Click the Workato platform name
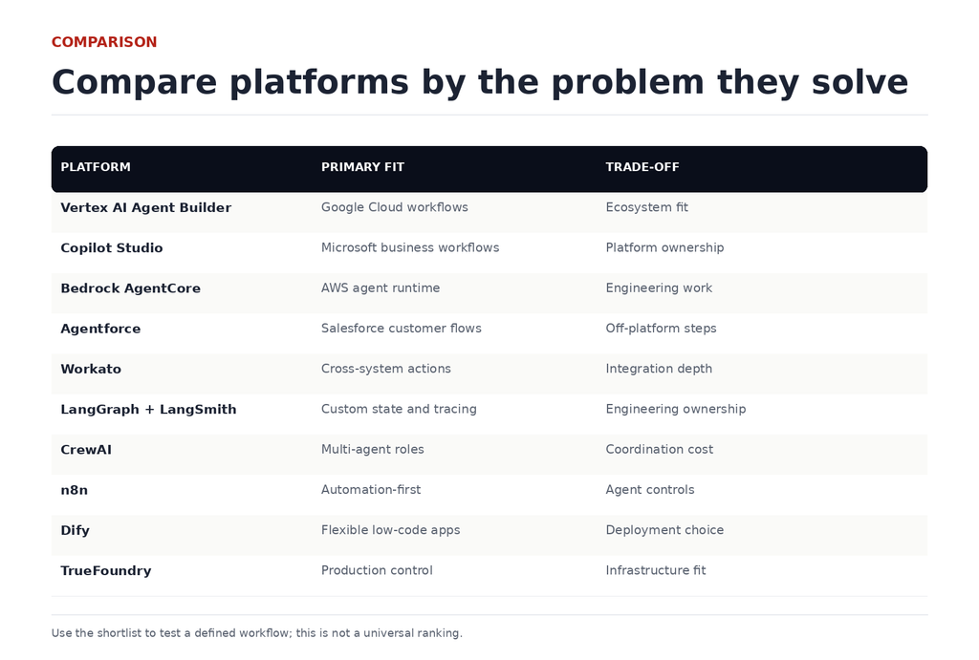This screenshot has height=660, width=979. (91, 370)
